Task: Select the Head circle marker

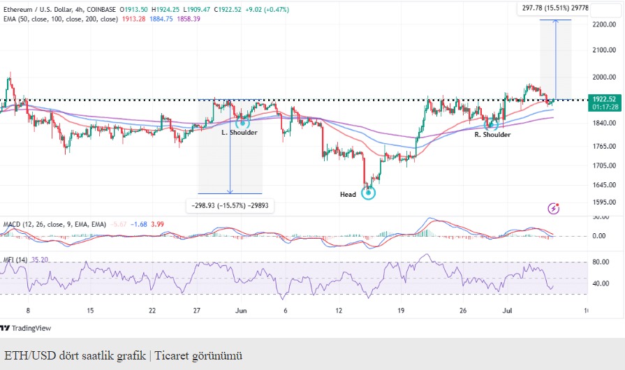Action: pos(368,193)
